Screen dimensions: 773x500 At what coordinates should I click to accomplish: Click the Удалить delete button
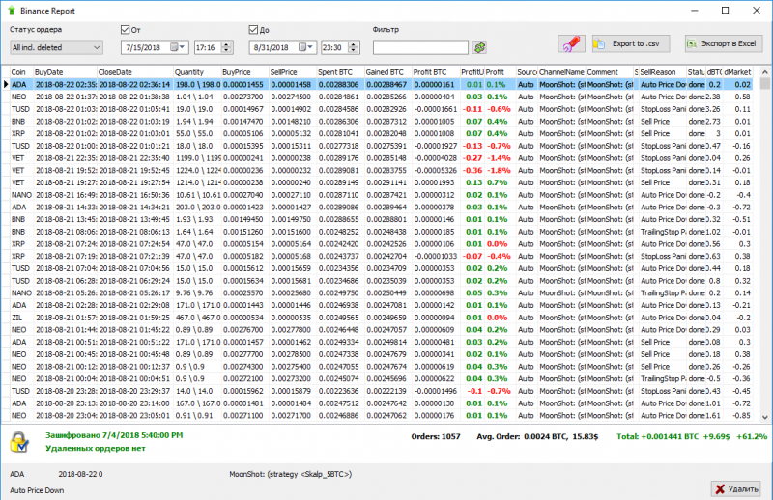click(737, 488)
